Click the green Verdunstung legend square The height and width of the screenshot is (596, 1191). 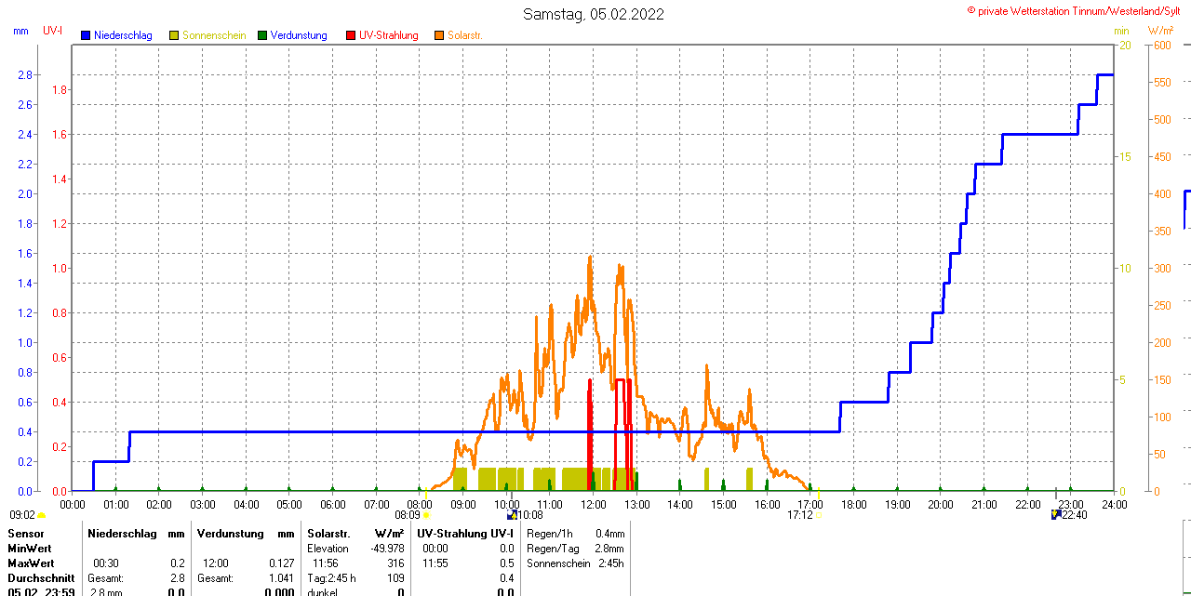coord(262,35)
